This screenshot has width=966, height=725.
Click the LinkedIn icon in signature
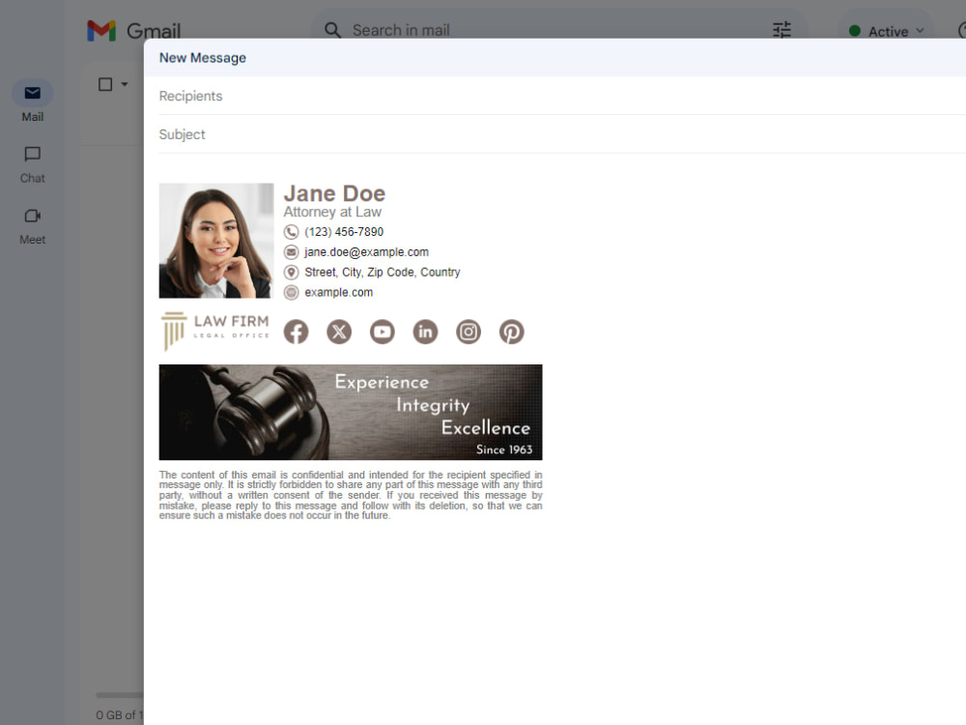point(425,332)
